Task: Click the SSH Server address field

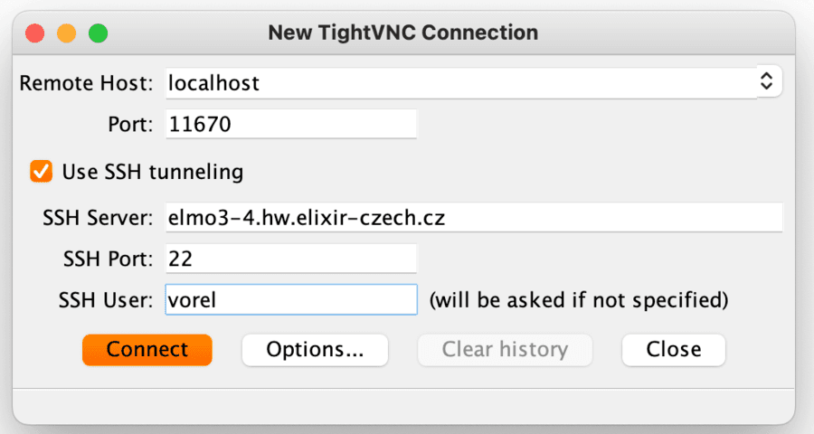Action: point(473,218)
